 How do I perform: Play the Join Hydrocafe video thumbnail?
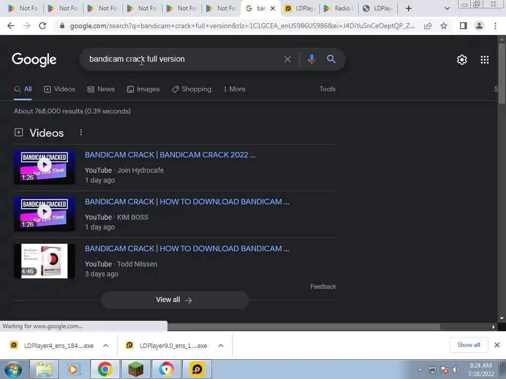point(44,167)
